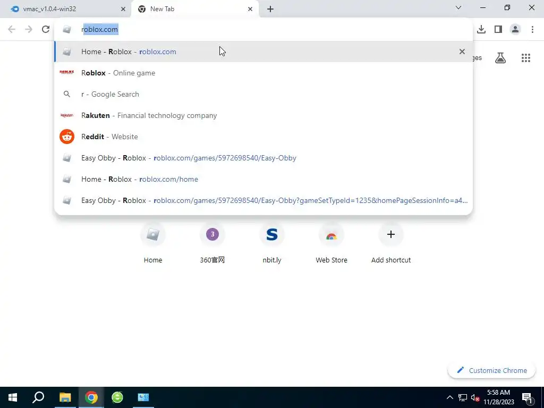Select the Reddit - Website suggestion

click(x=263, y=137)
